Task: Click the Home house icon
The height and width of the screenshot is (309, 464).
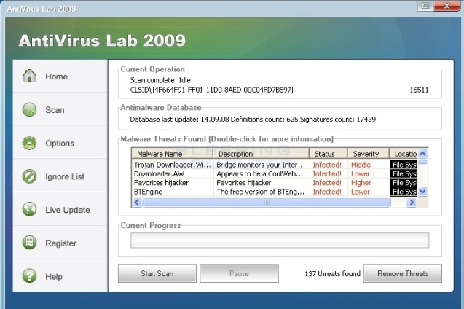Action: point(30,76)
